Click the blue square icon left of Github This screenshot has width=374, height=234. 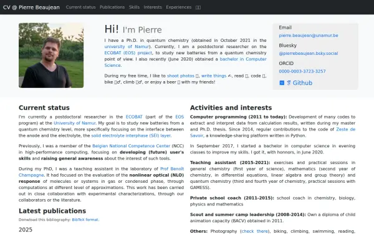pos(282,83)
